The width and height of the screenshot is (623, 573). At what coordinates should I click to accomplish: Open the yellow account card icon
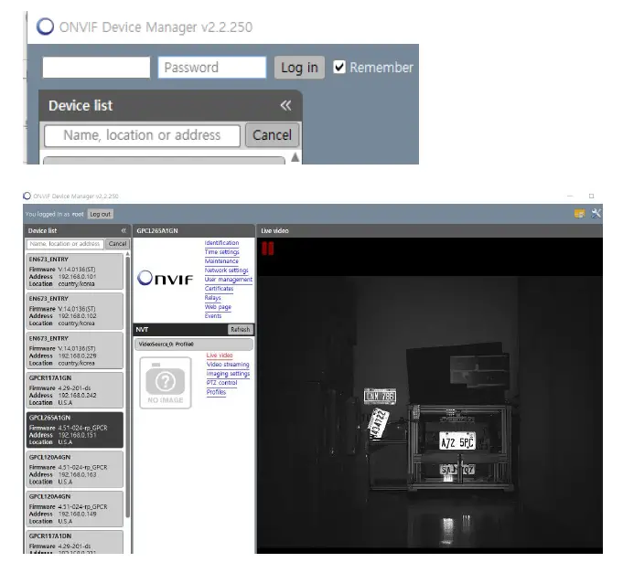(579, 214)
